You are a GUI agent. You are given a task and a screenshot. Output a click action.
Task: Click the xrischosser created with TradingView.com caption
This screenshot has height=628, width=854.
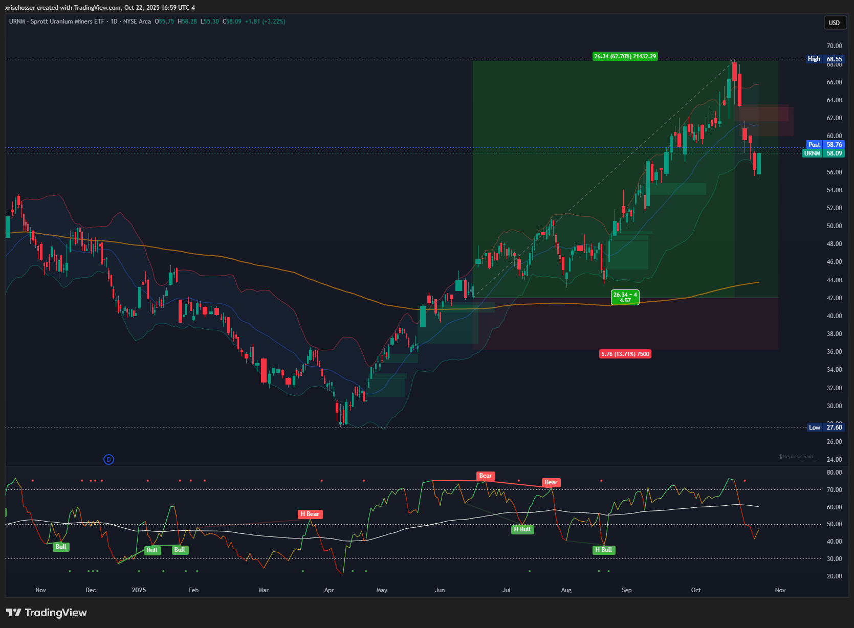[100, 7]
